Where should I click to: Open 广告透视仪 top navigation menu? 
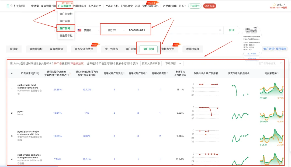tap(64, 6)
